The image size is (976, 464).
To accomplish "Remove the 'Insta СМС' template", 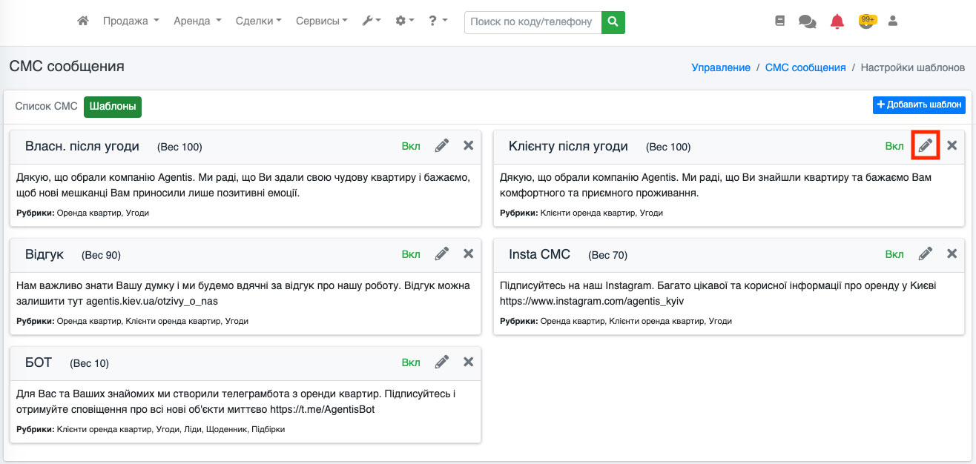I will (952, 254).
